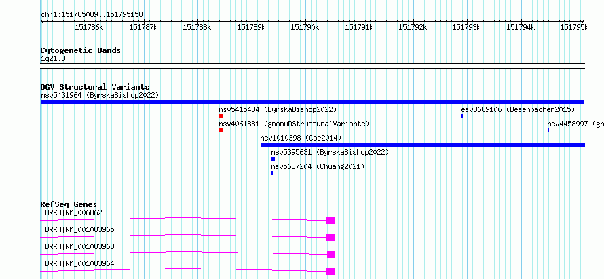Click the 151792k ruler tick label
The image size is (604, 279).
413,27
